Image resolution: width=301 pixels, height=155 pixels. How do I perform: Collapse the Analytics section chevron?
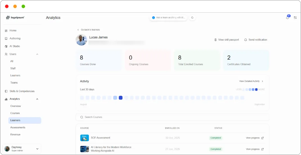(37, 99)
